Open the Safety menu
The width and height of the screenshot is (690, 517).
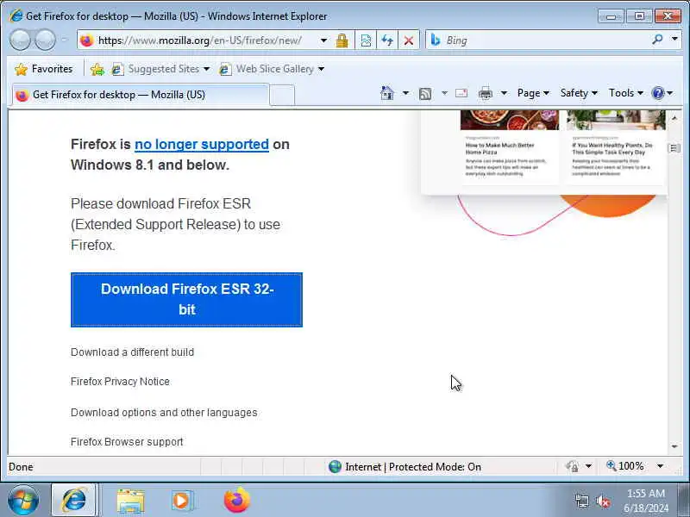(579, 93)
